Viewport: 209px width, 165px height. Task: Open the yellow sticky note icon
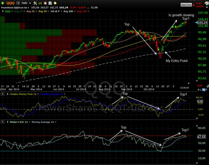[55, 3]
